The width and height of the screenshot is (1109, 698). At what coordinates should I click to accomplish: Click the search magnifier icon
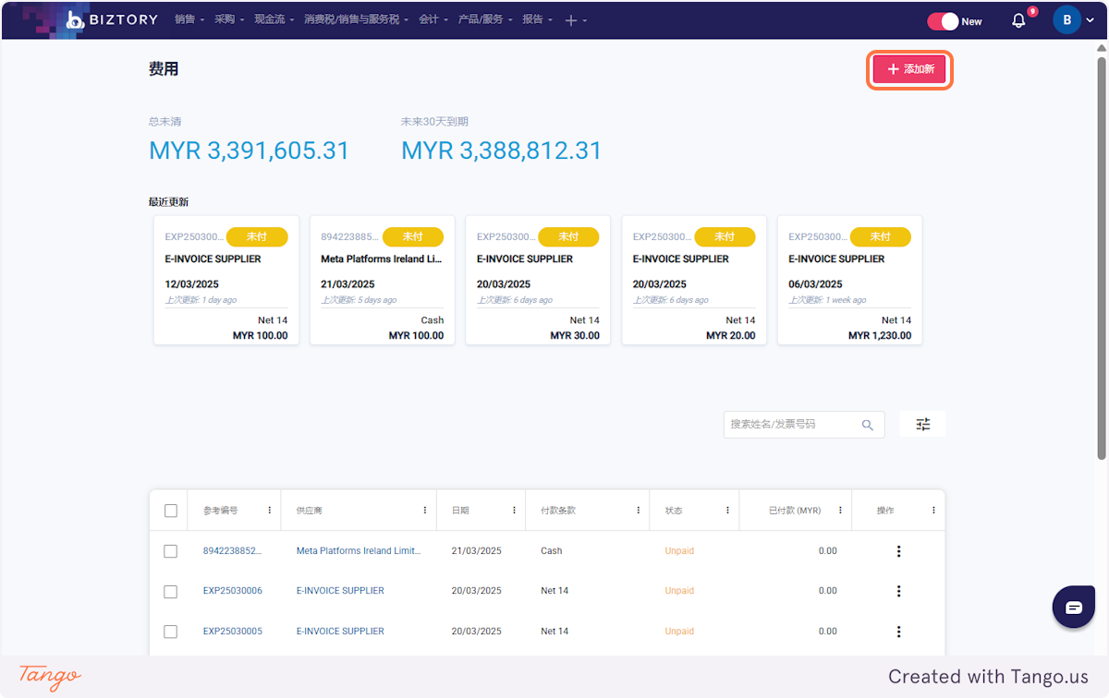[868, 425]
